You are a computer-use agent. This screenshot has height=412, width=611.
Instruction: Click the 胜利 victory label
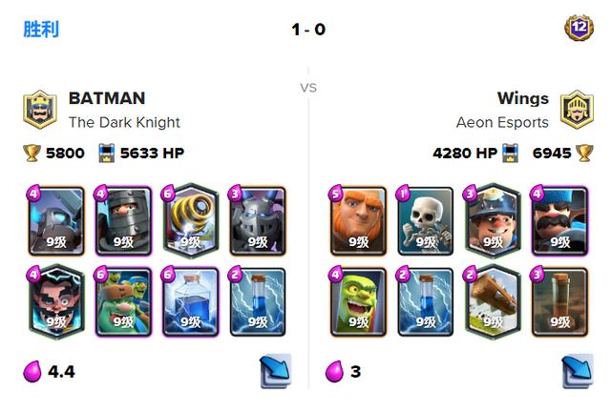[x=41, y=30]
